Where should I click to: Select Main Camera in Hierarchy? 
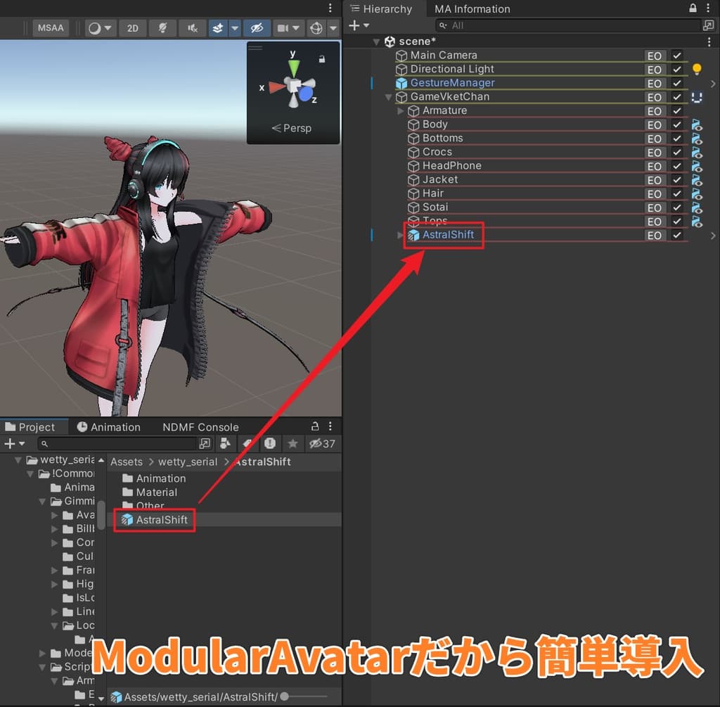[444, 55]
